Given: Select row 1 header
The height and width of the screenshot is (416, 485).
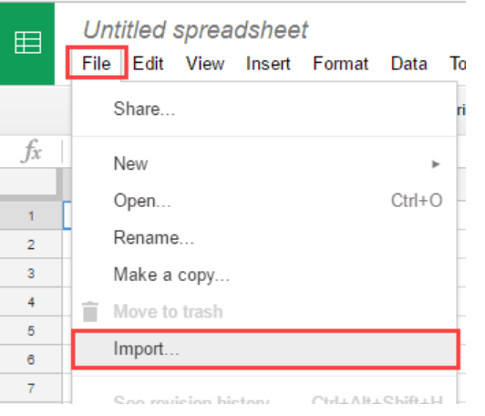Looking at the screenshot, I should click(x=31, y=215).
